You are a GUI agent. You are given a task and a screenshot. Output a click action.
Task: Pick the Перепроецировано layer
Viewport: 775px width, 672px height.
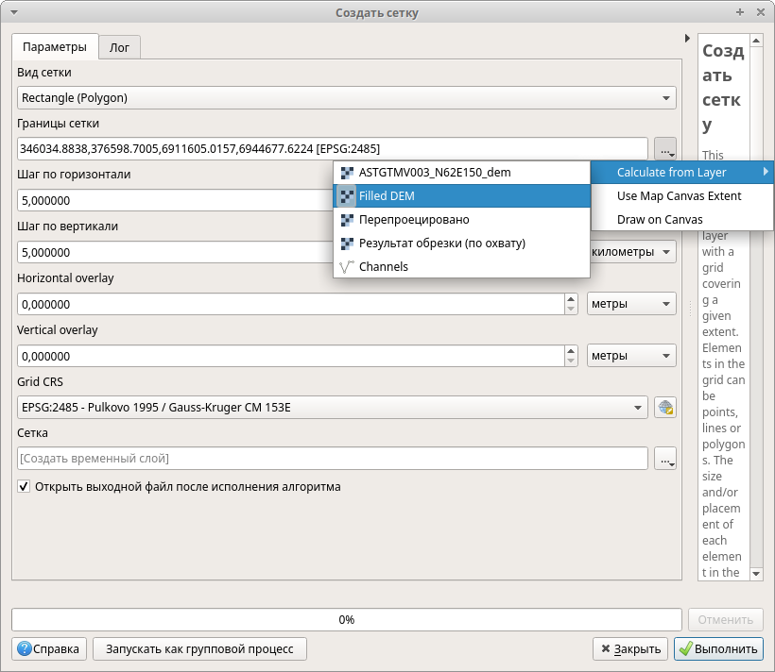click(413, 219)
